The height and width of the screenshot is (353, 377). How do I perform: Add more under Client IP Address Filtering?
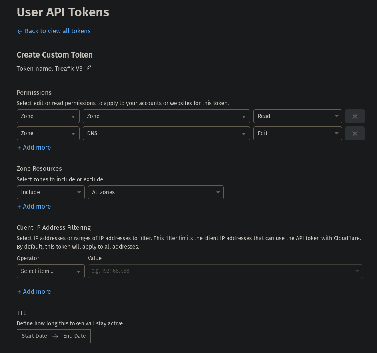click(34, 292)
